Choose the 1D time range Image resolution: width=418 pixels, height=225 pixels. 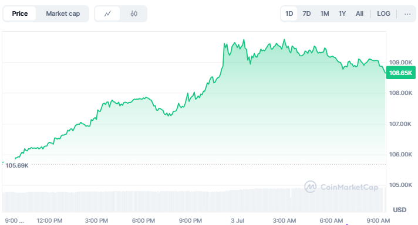click(289, 13)
